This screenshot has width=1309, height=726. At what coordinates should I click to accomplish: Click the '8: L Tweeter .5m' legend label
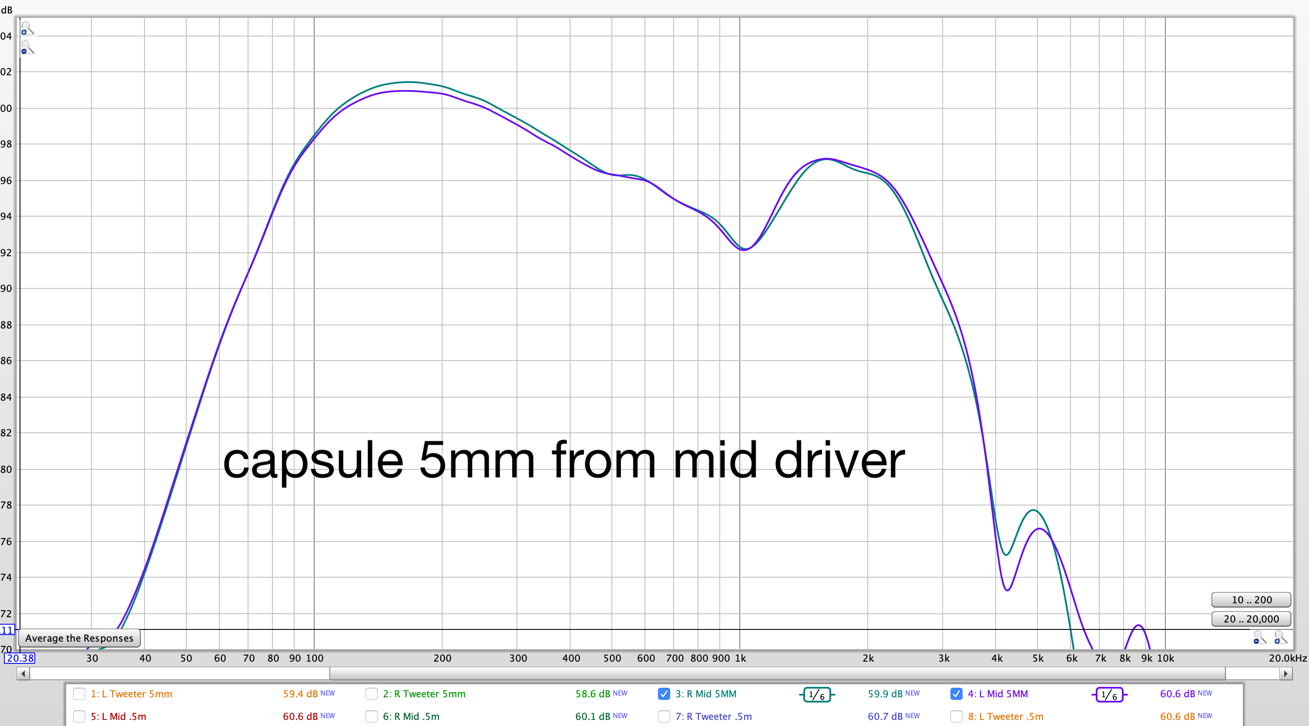(x=1006, y=717)
